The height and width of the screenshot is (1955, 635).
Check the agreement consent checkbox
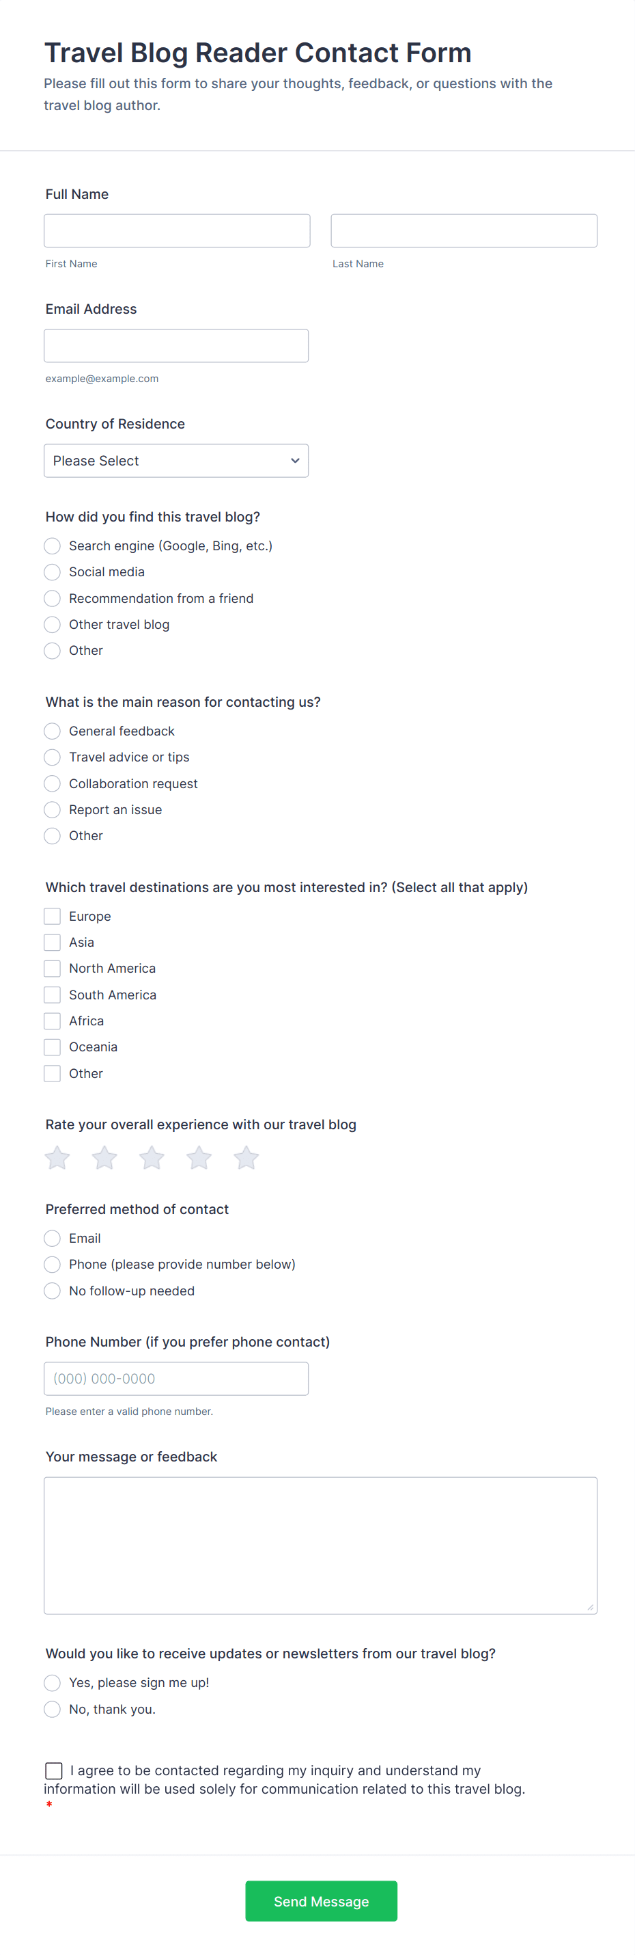(x=54, y=1770)
